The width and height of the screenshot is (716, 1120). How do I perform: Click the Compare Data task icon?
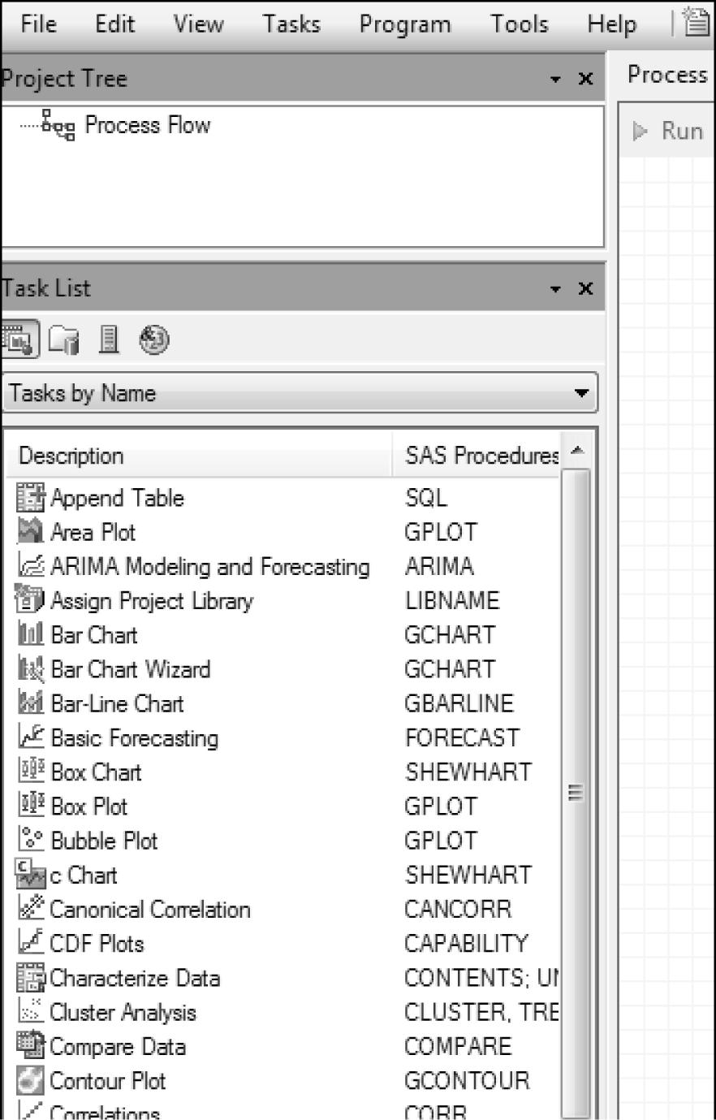tap(31, 1046)
